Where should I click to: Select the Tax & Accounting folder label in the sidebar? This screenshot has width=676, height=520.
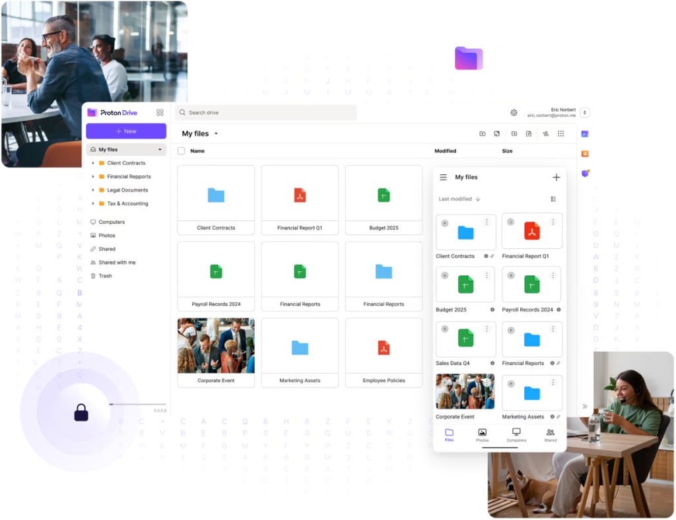click(127, 203)
